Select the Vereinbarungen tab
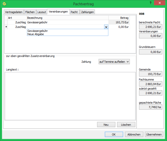The image size is (167, 141). coord(58,12)
